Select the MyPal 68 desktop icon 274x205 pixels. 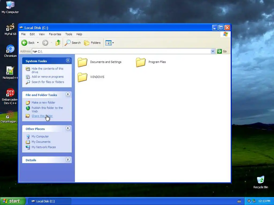10,29
